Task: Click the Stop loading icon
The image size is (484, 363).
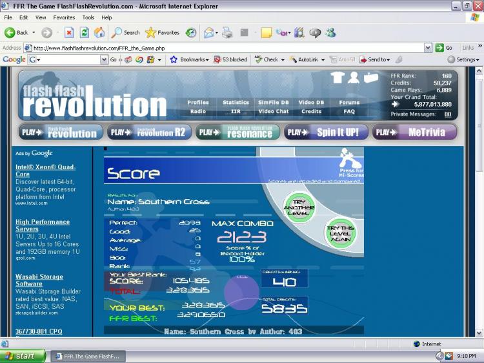Action: click(x=69, y=32)
